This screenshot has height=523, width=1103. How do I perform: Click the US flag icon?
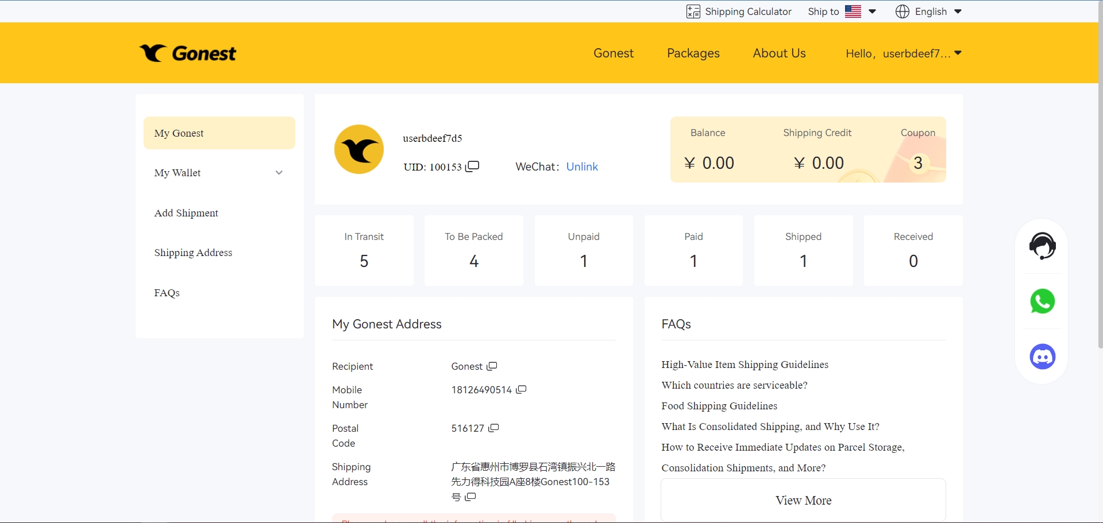853,11
